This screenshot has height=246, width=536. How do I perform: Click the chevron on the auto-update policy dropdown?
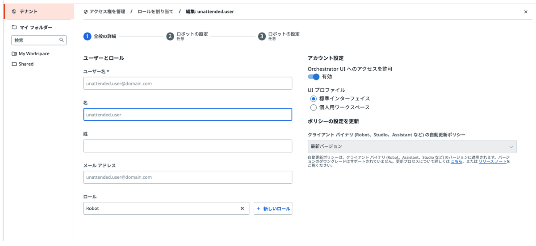511,147
